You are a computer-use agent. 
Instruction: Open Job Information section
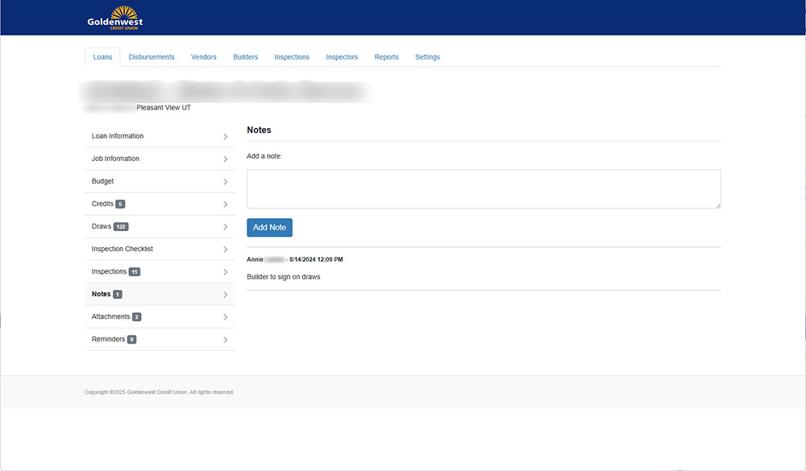(115, 159)
